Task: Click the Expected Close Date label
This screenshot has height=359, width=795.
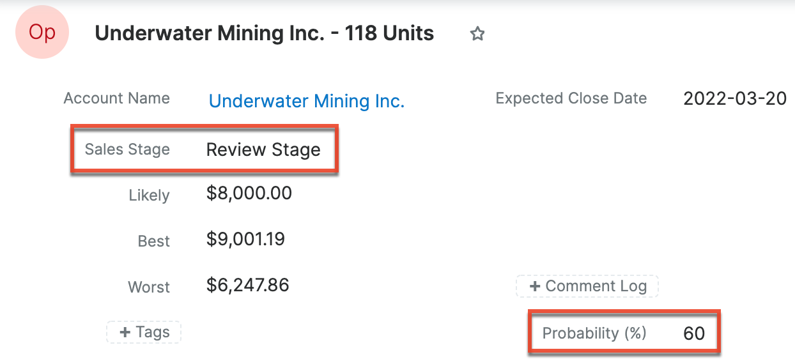Action: pyautogui.click(x=571, y=98)
